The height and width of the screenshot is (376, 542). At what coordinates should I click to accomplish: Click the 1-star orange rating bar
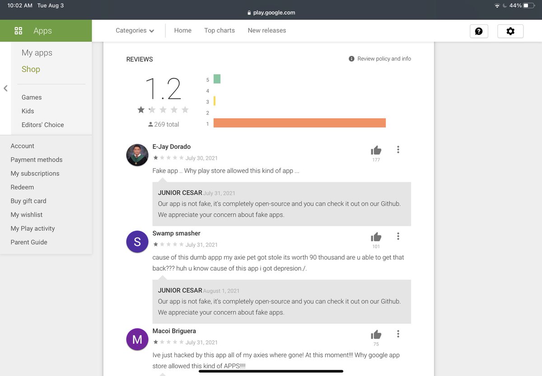299,123
